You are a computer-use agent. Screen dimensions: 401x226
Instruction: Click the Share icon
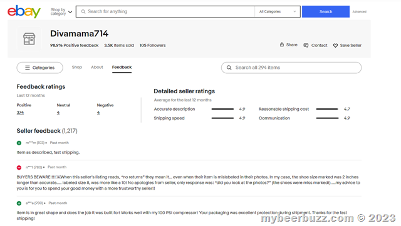pyautogui.click(x=282, y=44)
